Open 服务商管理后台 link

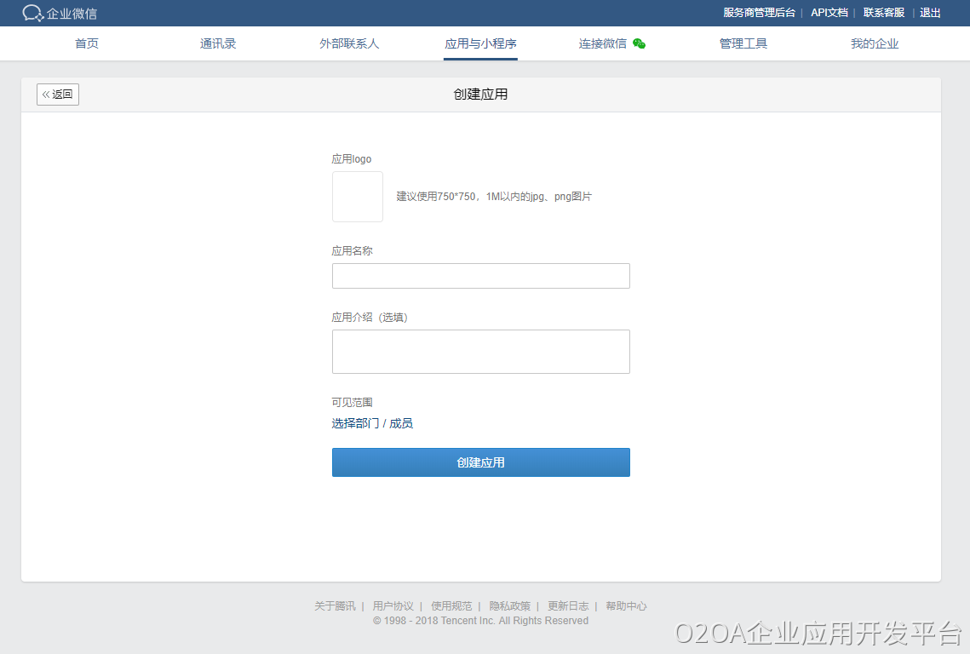tap(759, 13)
